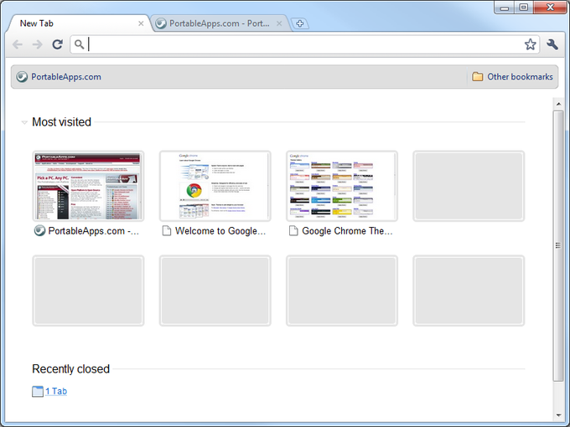Viewport: 570px width, 427px height.
Task: Restore the recently closed 1 Tab link
Action: pos(56,391)
